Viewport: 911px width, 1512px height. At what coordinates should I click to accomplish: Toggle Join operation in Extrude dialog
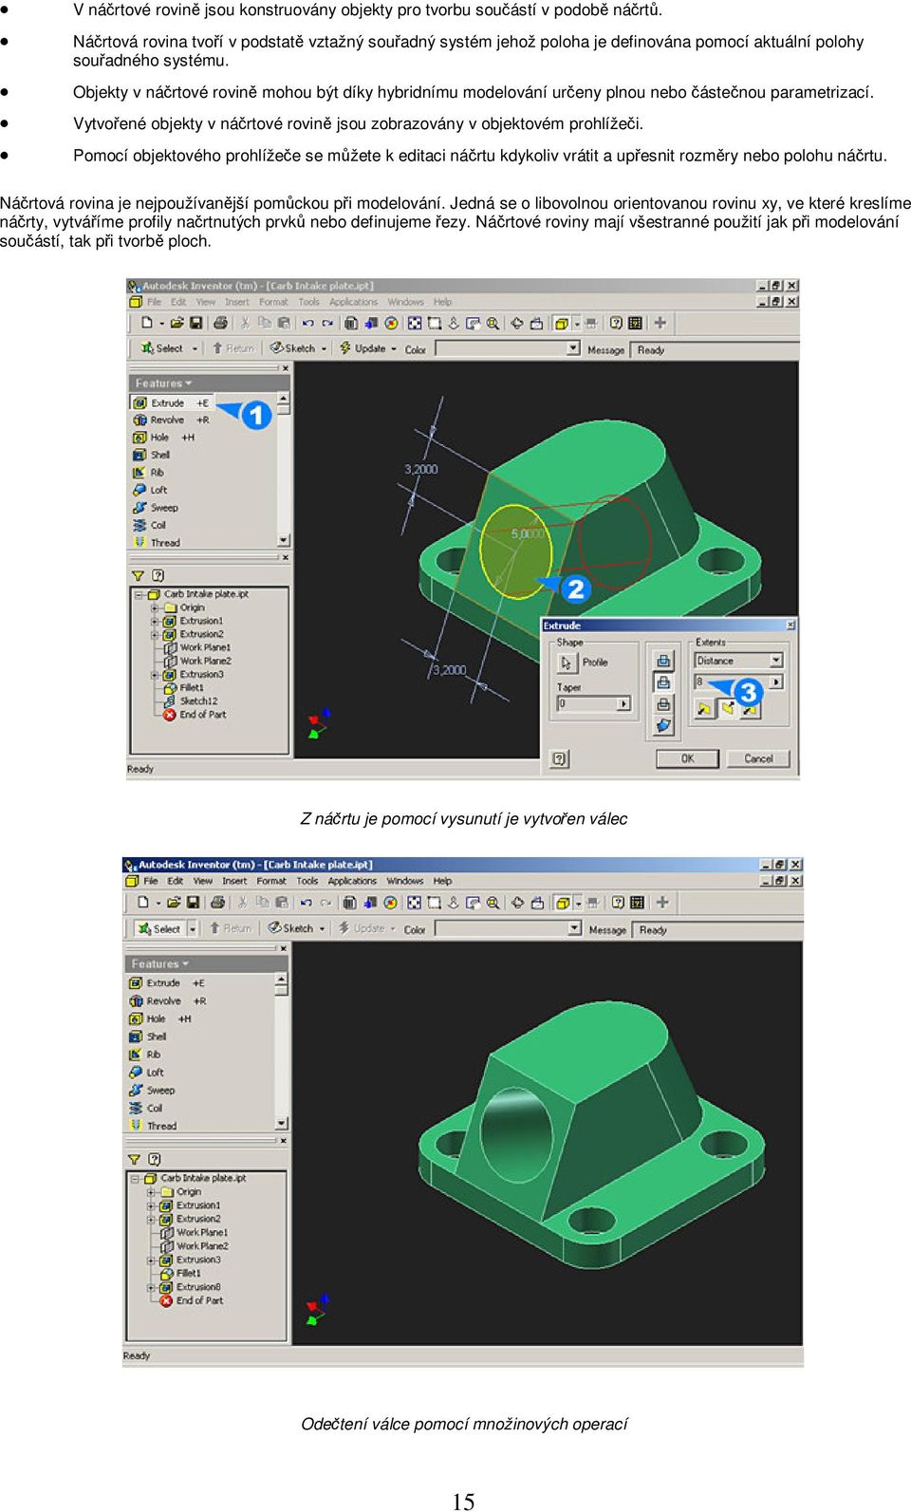(663, 659)
